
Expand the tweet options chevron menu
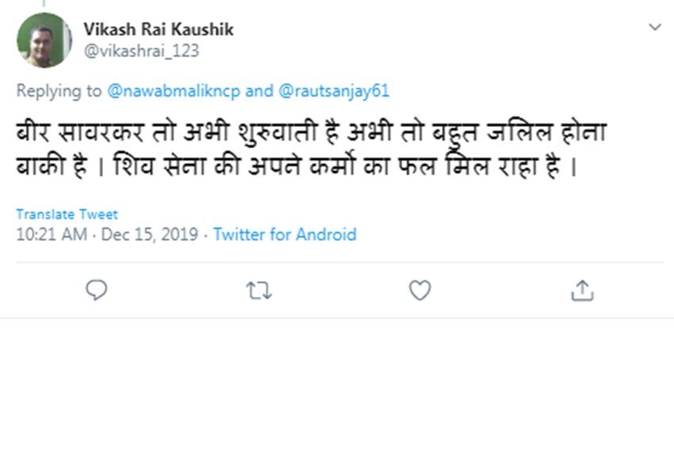click(x=654, y=28)
